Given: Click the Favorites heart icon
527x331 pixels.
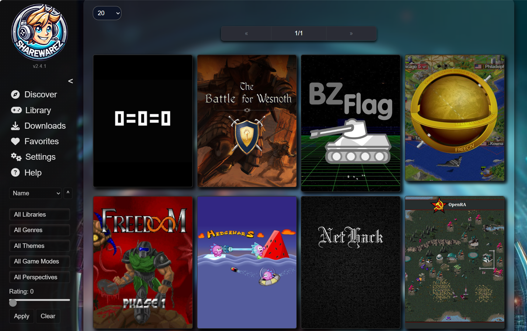Looking at the screenshot, I should pyautogui.click(x=15, y=141).
